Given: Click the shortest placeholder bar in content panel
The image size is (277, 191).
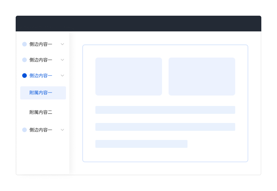Looking at the screenshot, I should point(141,144).
